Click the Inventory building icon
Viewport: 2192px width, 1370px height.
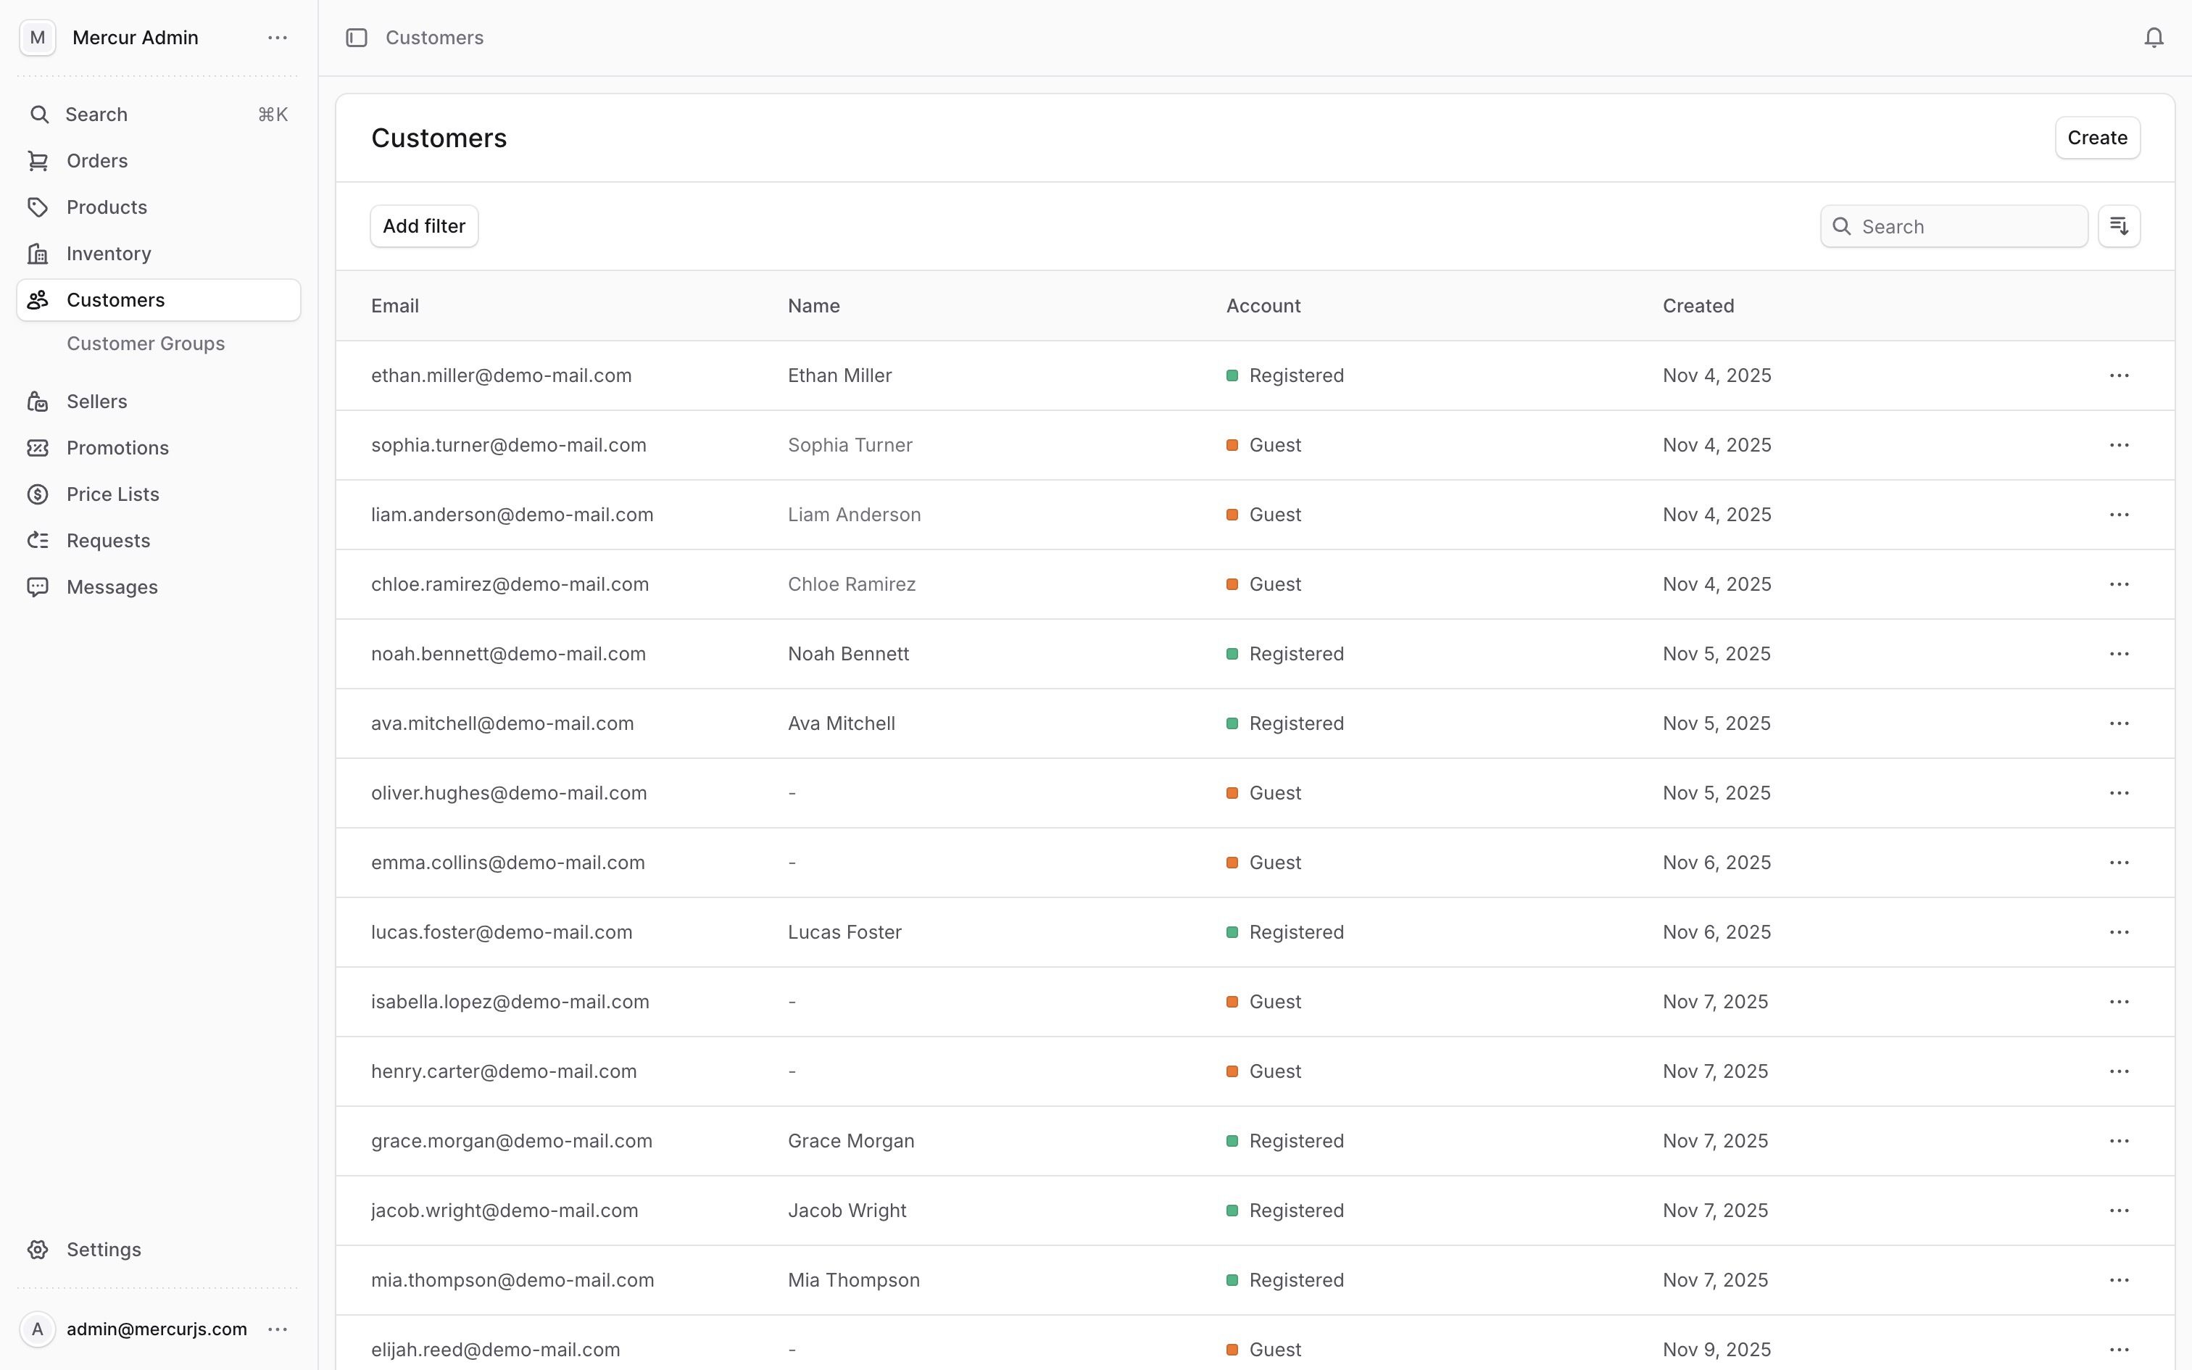pyautogui.click(x=38, y=254)
